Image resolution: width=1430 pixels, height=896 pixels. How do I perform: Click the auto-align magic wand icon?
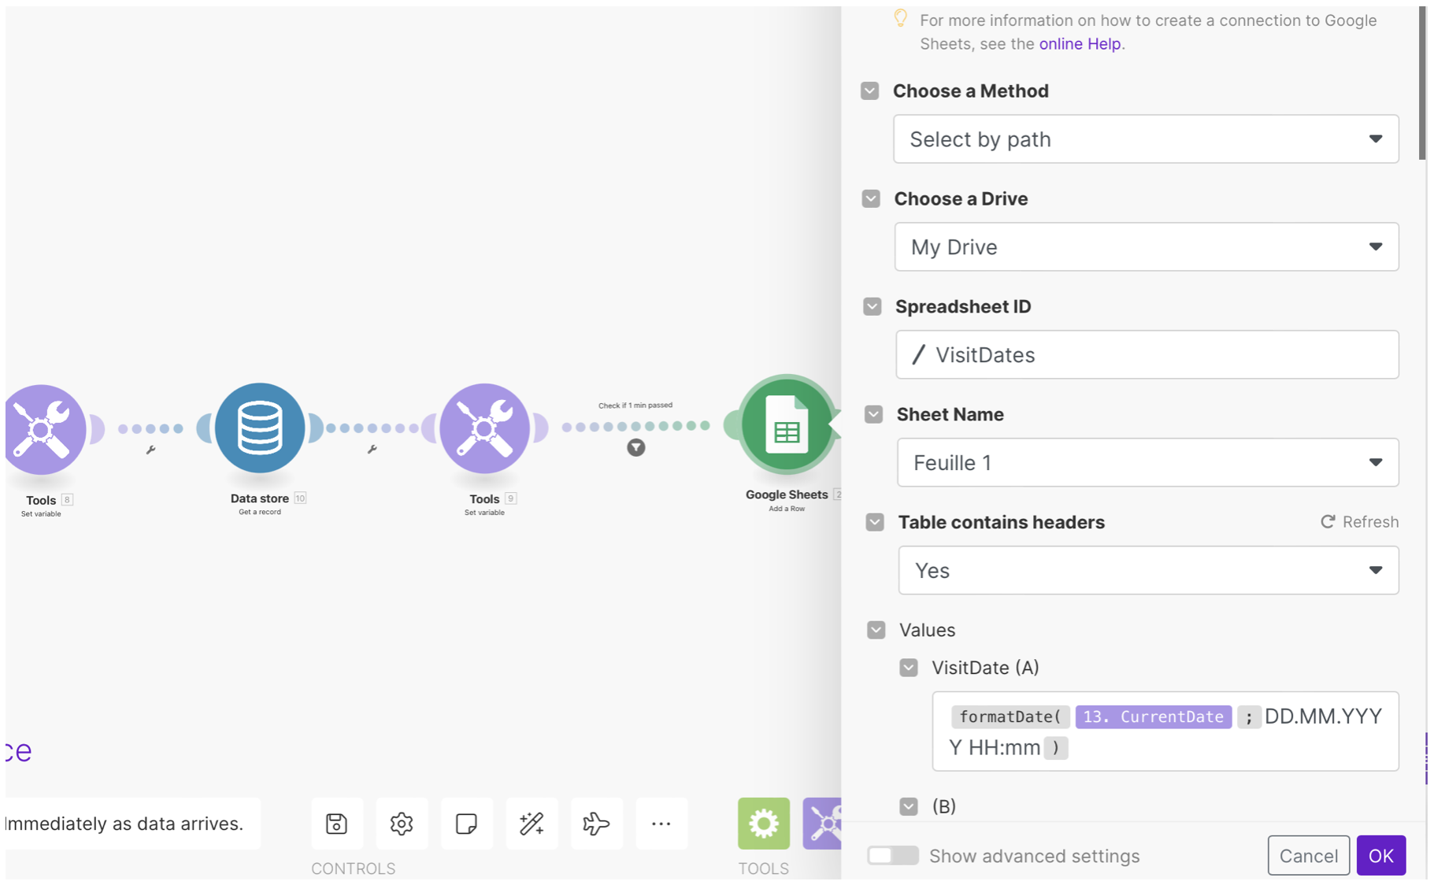click(x=532, y=824)
